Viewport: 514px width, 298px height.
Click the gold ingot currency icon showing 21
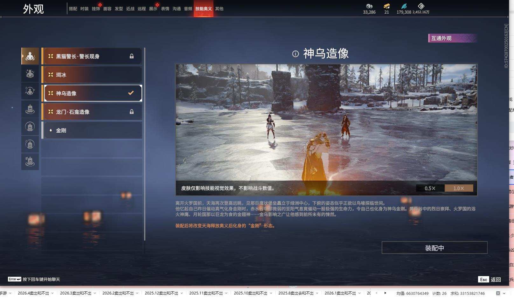click(386, 6)
